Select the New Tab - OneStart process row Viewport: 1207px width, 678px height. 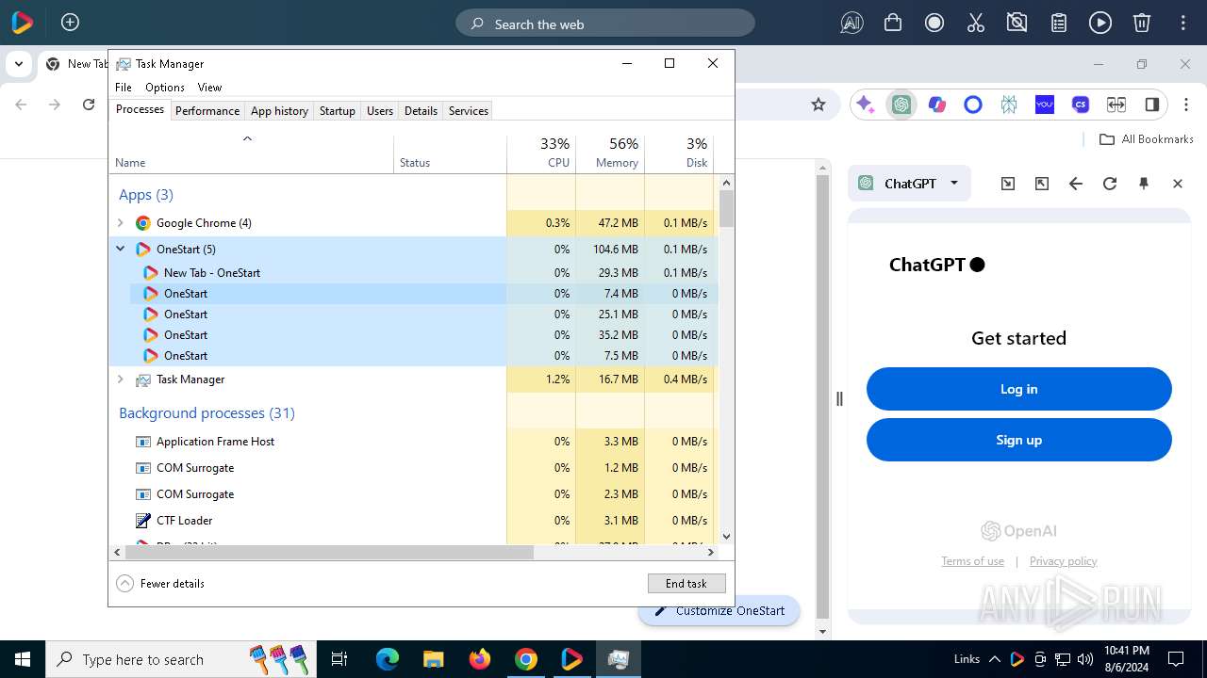[x=413, y=273]
